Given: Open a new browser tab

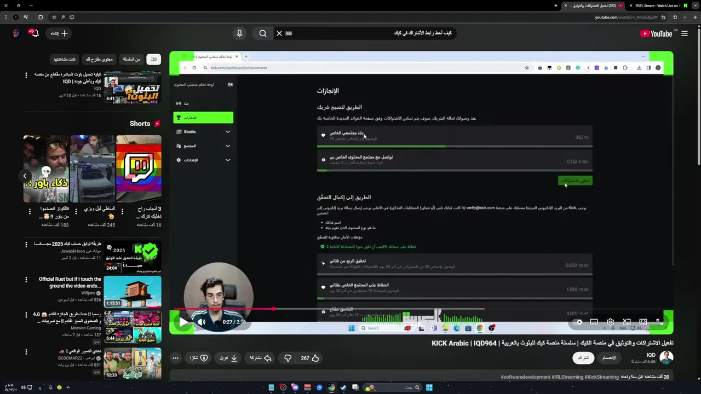Looking at the screenshot, I should (x=555, y=5).
